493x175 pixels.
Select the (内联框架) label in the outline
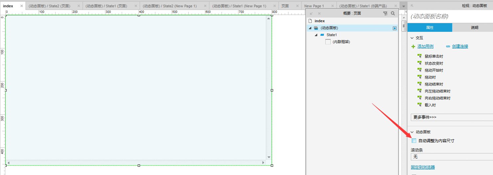341,42
